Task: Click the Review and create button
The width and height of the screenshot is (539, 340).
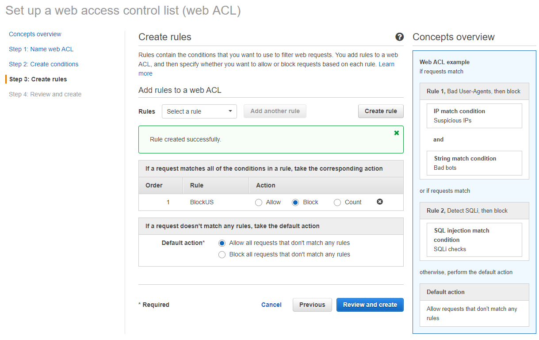Action: (x=370, y=305)
